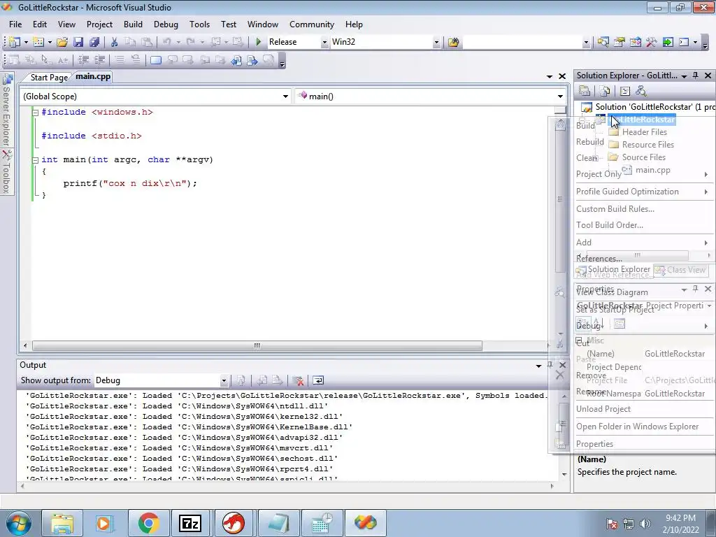Open 7-Zip from the taskbar
Viewport: 716px width, 537px height.
[190, 523]
